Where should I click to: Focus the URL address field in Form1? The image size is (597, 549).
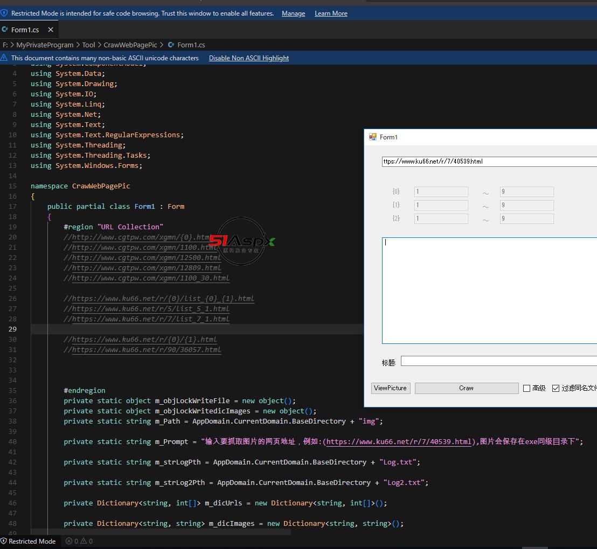pyautogui.click(x=489, y=161)
